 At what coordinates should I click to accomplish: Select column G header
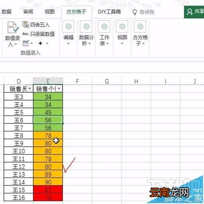(x=107, y=82)
